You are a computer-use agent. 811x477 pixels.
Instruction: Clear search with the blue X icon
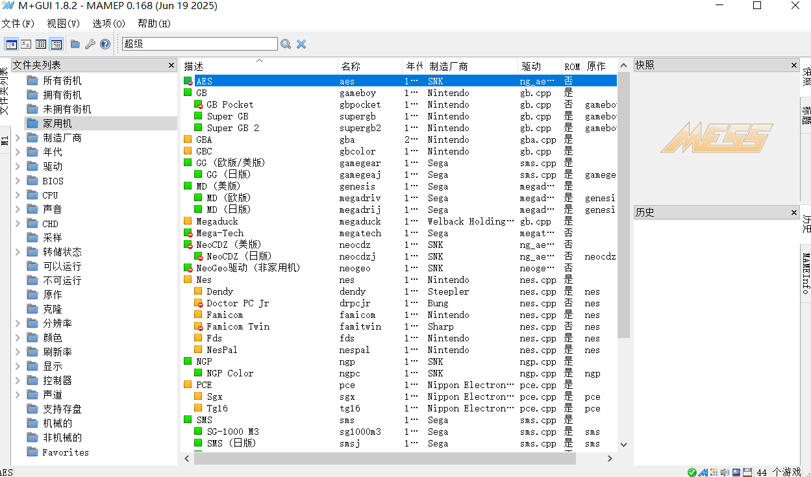[301, 44]
